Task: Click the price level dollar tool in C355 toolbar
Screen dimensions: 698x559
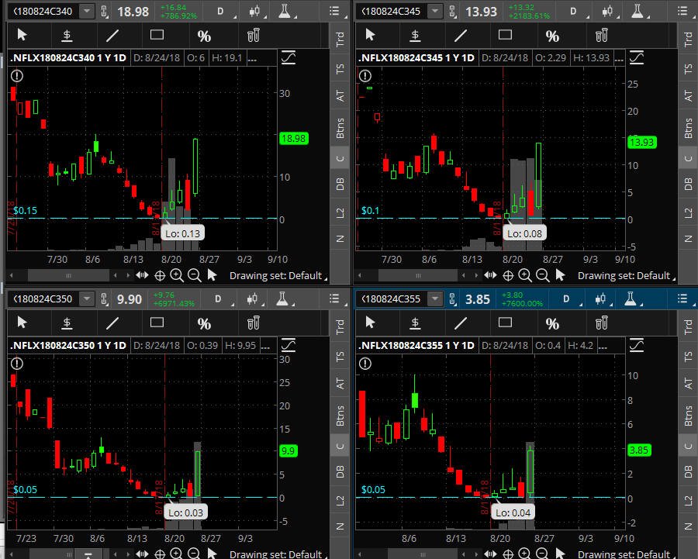Action: (415, 323)
